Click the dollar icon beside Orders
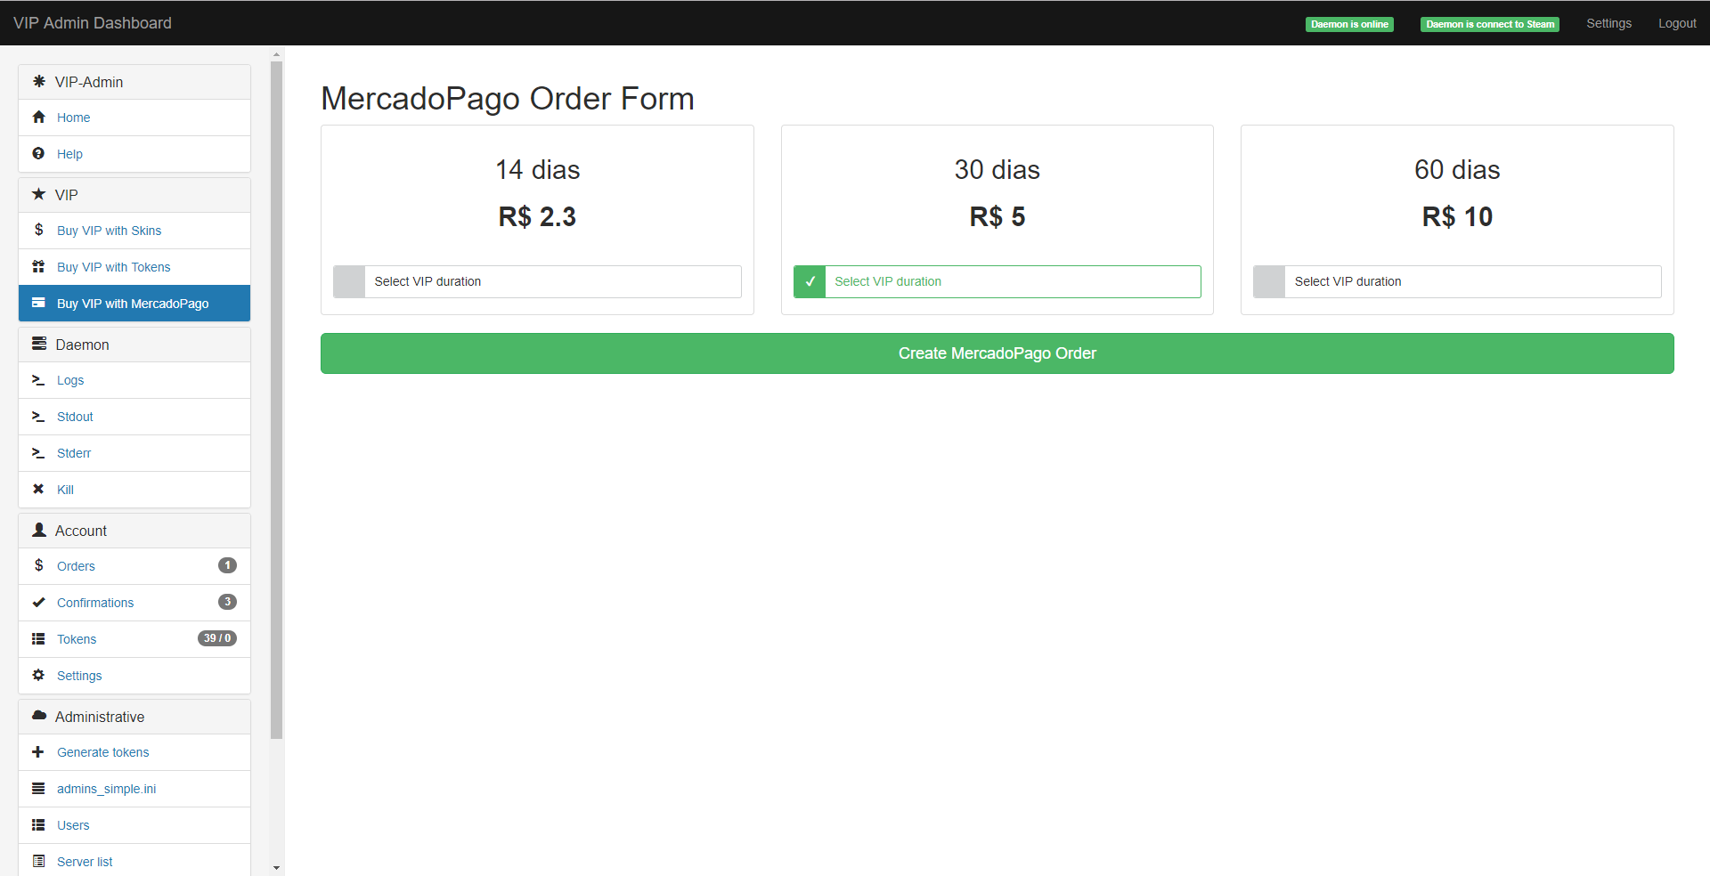 pyautogui.click(x=38, y=565)
